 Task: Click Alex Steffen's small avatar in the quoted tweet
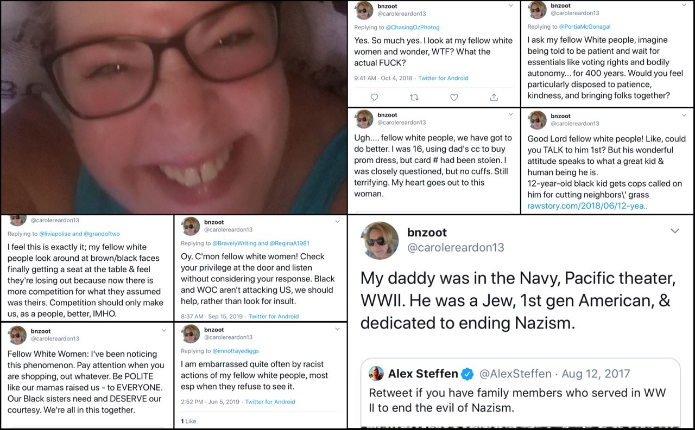click(x=376, y=374)
